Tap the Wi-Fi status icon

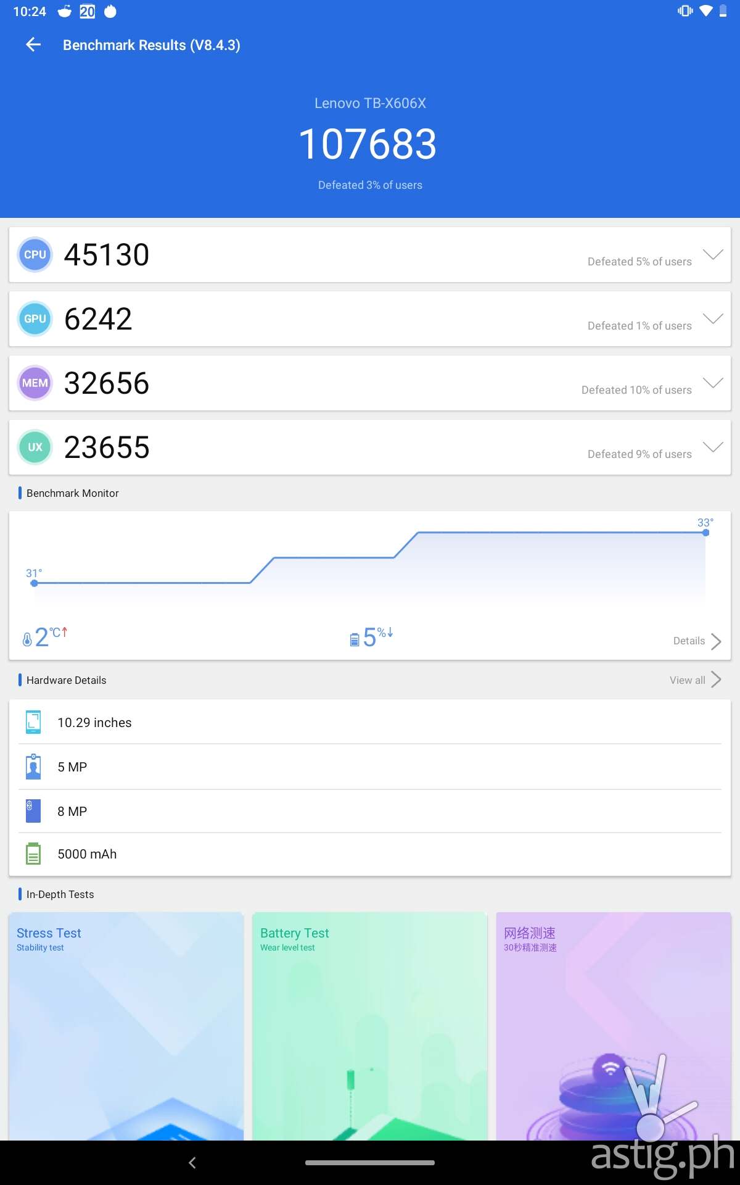pyautogui.click(x=706, y=11)
